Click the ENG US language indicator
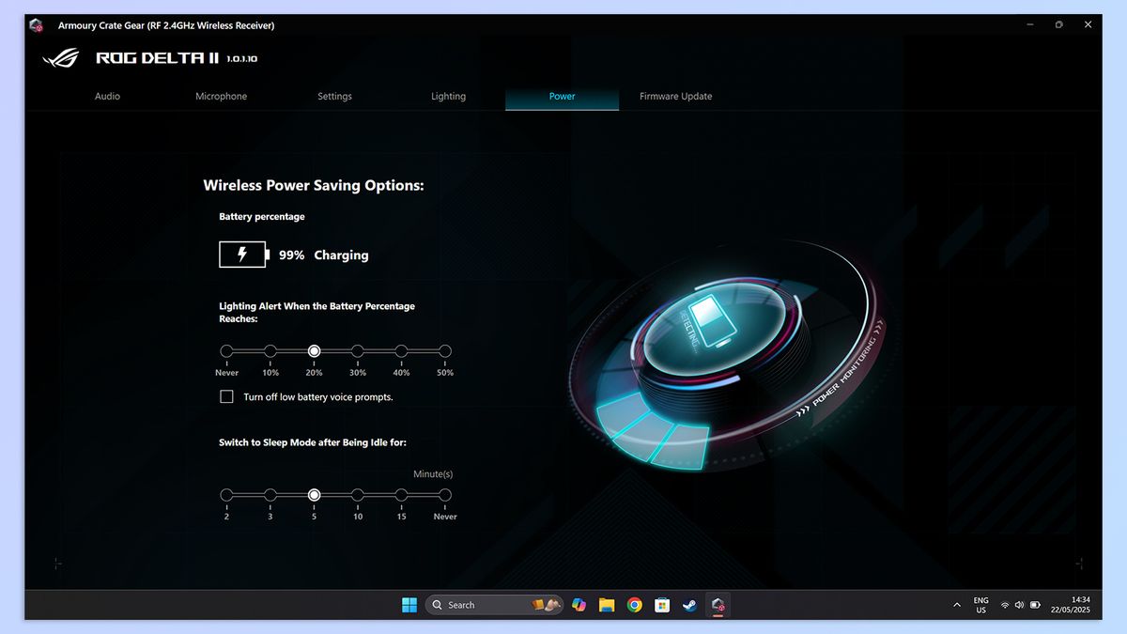The width and height of the screenshot is (1127, 634). (980, 605)
